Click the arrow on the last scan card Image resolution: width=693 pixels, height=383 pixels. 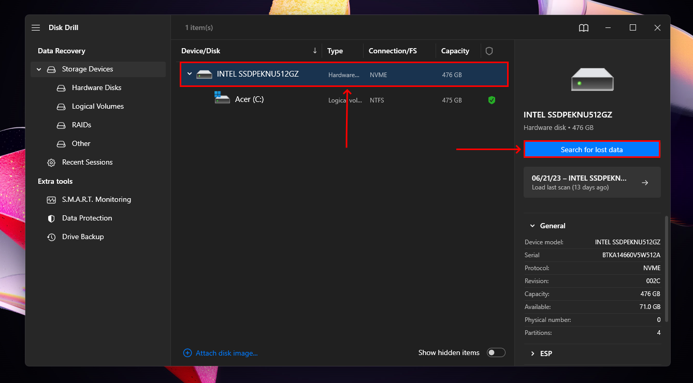645,183
